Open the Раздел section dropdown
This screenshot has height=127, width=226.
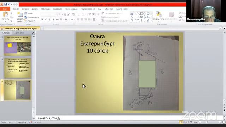(30, 21)
